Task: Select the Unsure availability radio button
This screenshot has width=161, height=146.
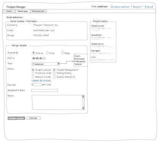Action: click(34, 53)
